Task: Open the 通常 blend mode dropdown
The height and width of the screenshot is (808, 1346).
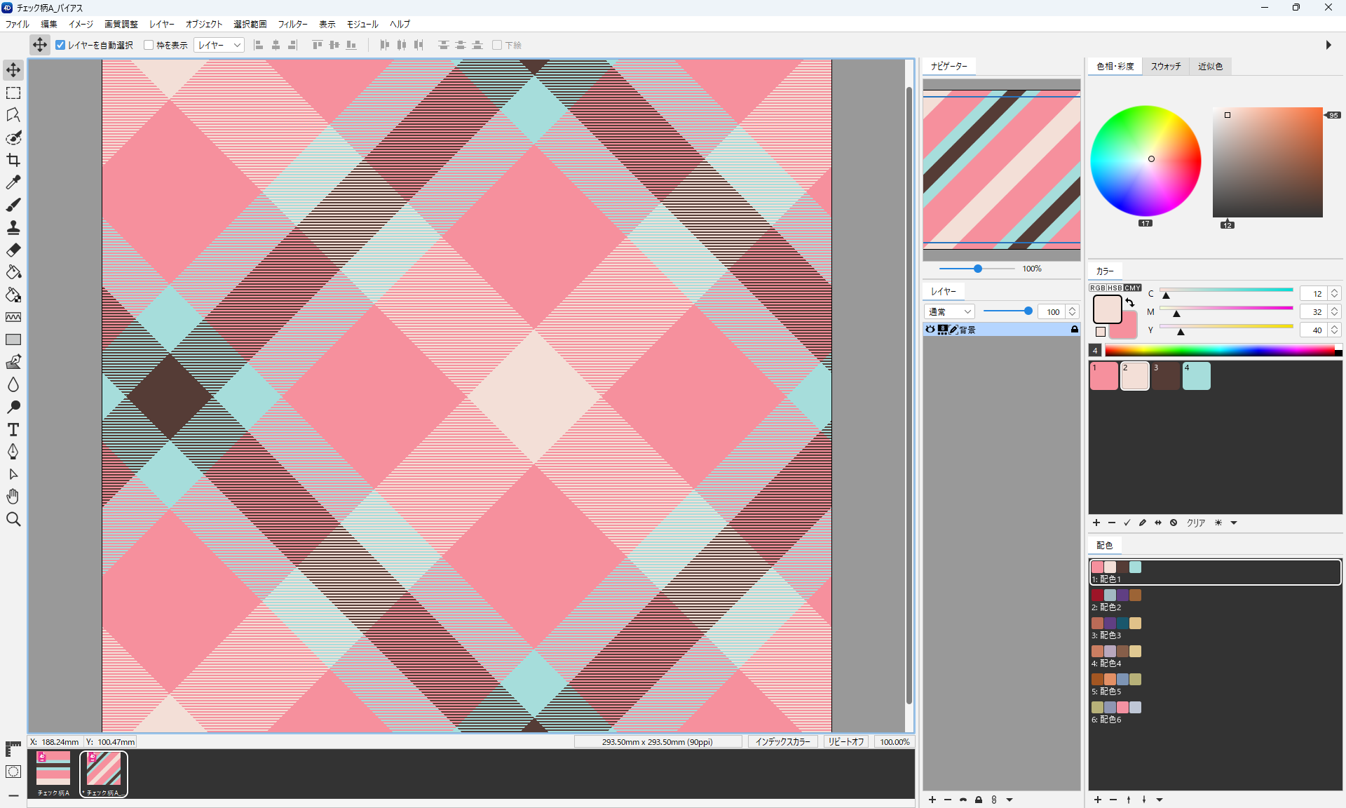Action: (x=950, y=311)
